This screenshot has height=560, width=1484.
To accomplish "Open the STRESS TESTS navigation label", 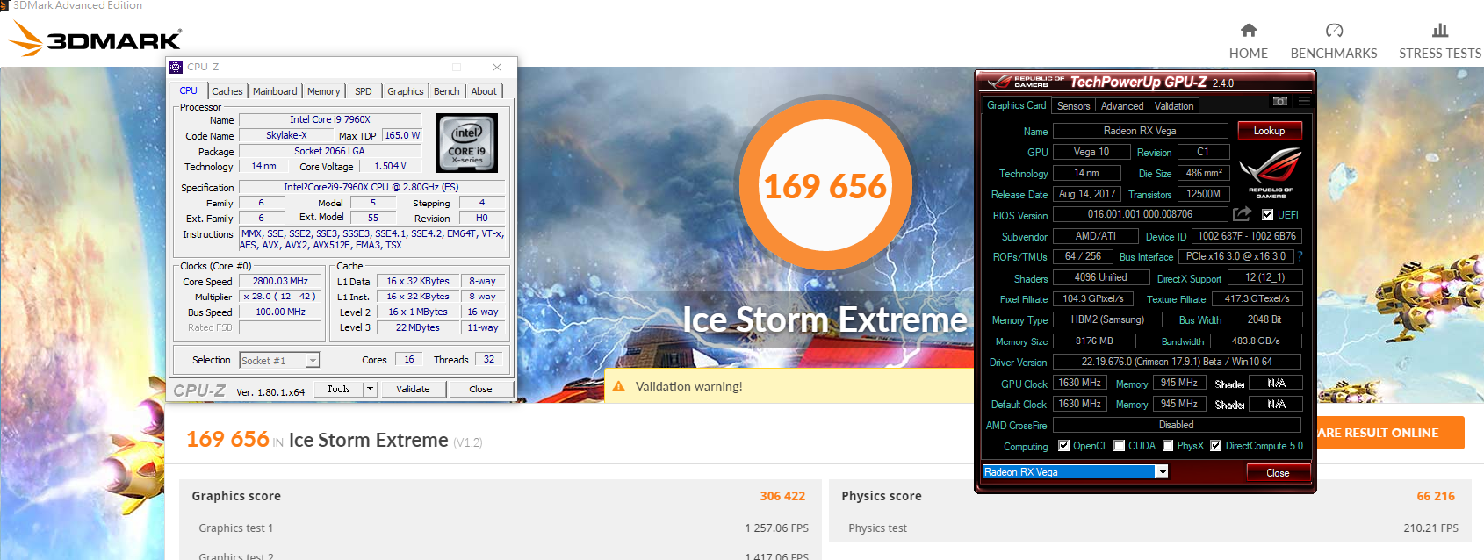I will (x=1440, y=54).
